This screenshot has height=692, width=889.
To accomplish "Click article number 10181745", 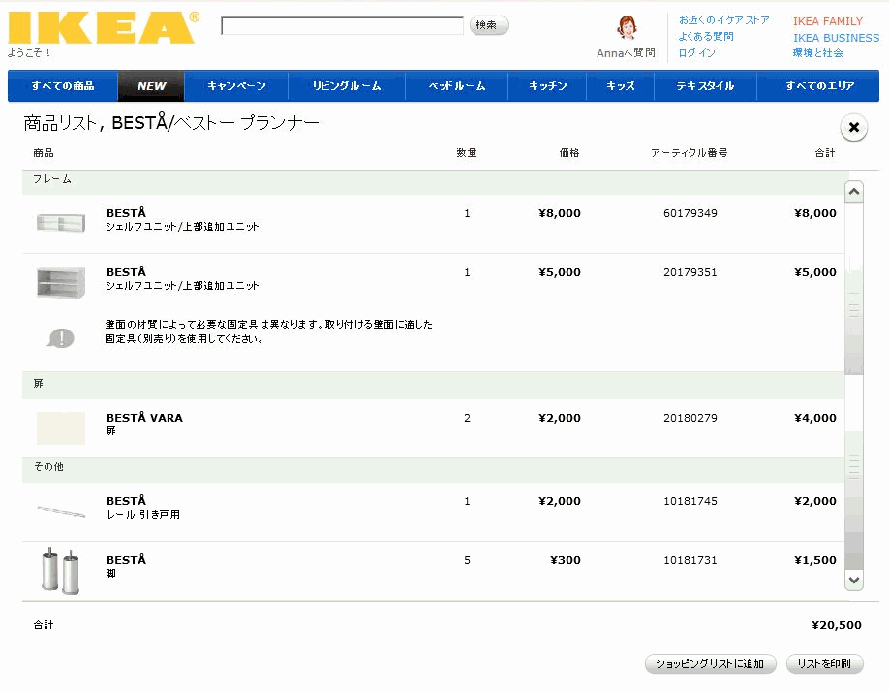I will point(690,501).
